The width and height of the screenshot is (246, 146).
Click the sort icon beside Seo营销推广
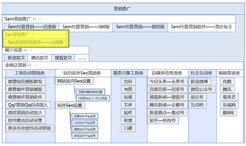pos(33,35)
